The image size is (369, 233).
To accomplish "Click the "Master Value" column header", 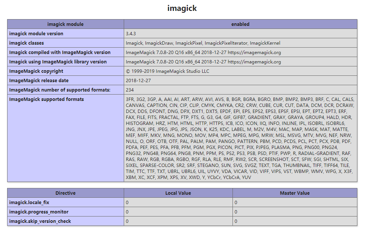I will point(295,193).
